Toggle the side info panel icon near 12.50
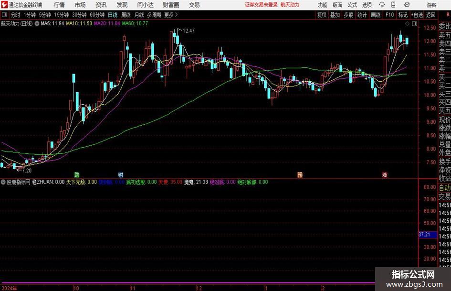Screen dimensions: 451x291 pyautogui.click(x=414, y=24)
